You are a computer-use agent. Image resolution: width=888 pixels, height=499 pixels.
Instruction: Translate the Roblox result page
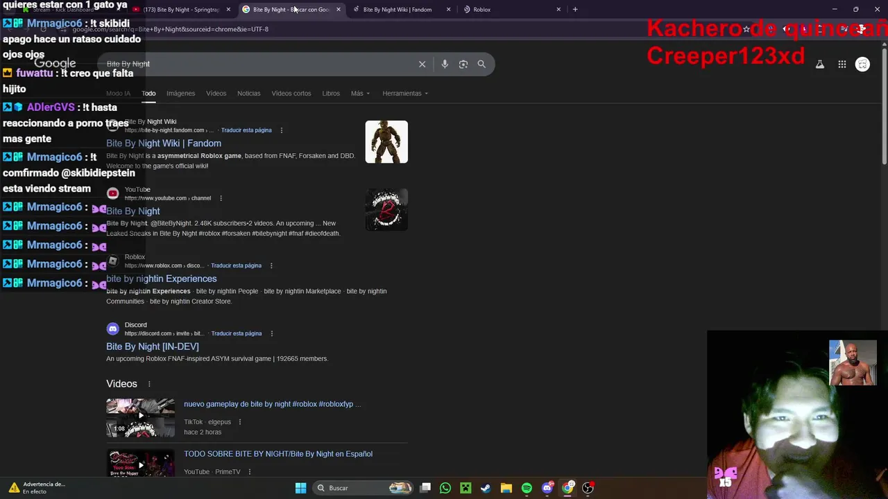tap(236, 265)
